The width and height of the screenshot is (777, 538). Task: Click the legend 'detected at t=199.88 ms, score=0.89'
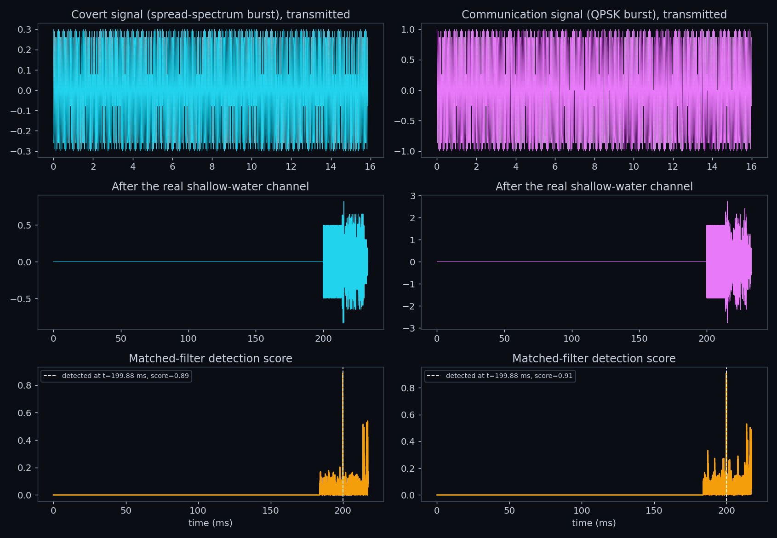116,376
